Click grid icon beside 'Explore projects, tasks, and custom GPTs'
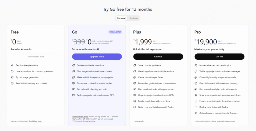Screen dimensions: 256x131 pyautogui.click(x=73, y=95)
